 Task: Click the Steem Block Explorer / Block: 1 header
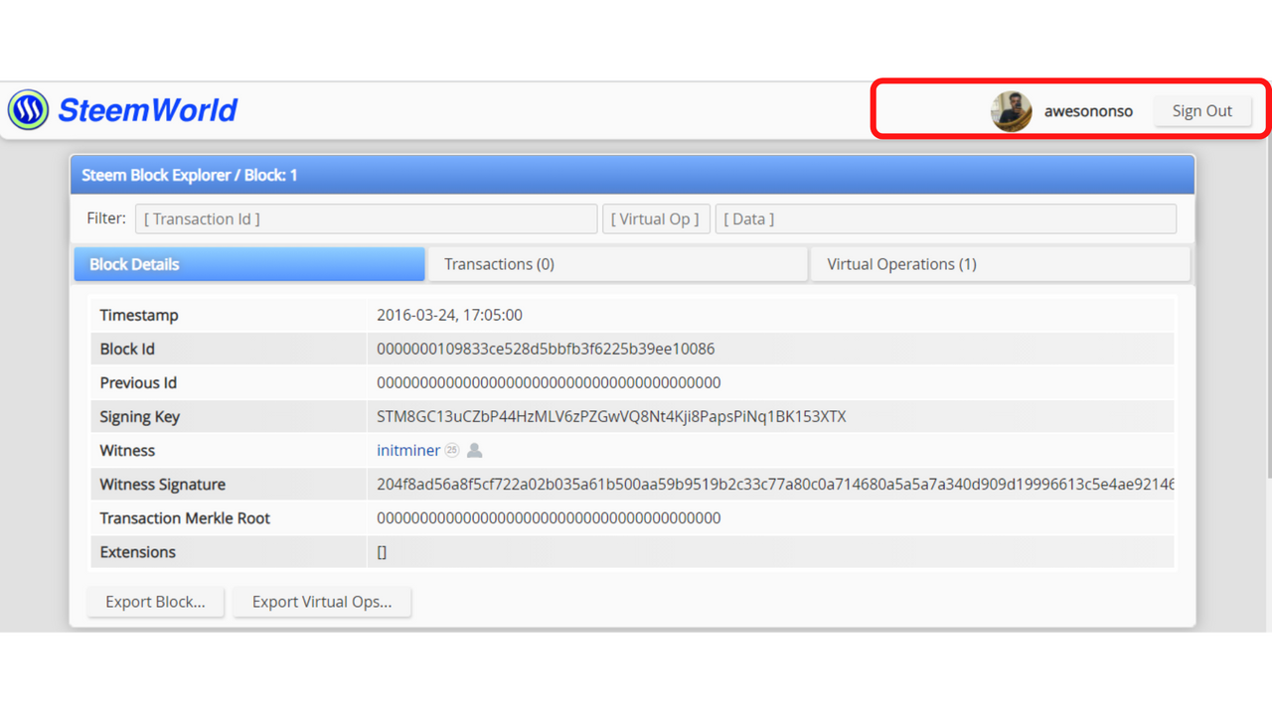tap(190, 175)
